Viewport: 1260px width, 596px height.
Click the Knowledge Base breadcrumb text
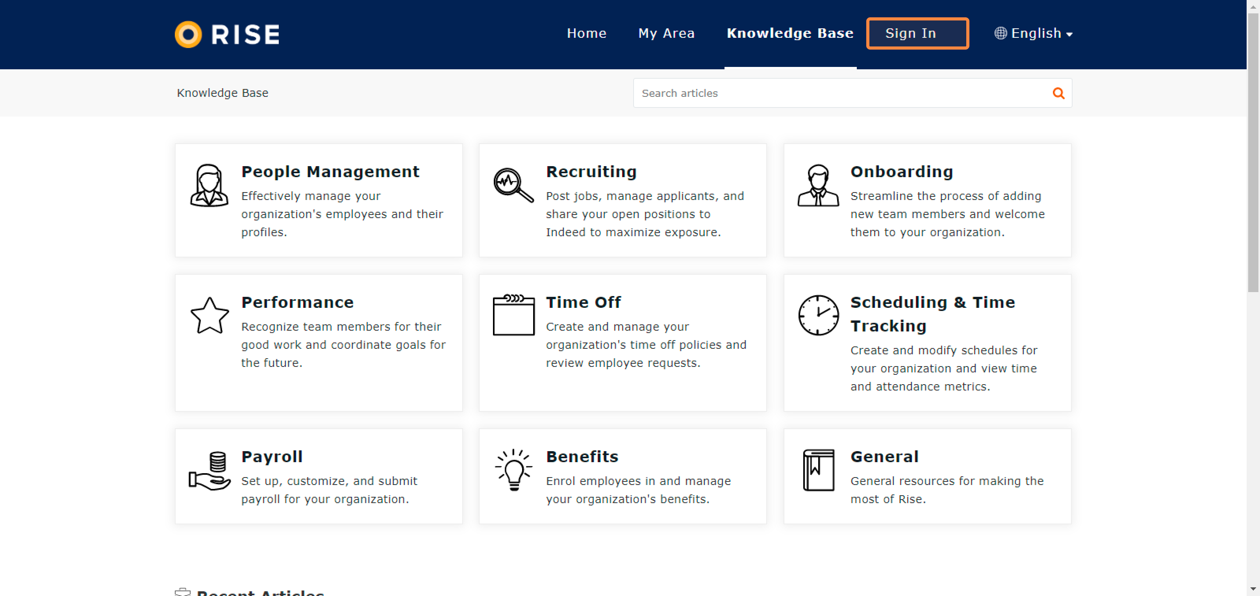pos(222,93)
